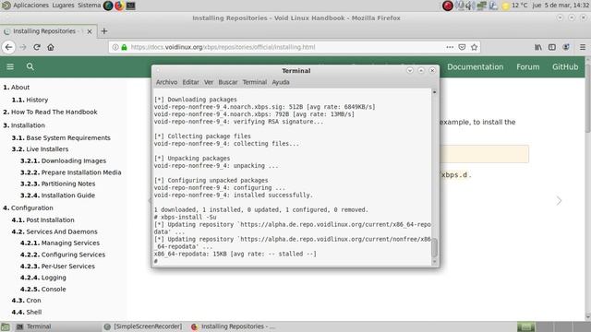The image size is (591, 332).
Task: Open Configuration chapter
Action: tap(28, 207)
